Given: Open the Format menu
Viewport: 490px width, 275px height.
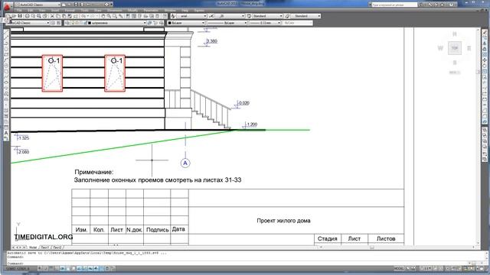Looking at the screenshot, I should point(70,11).
